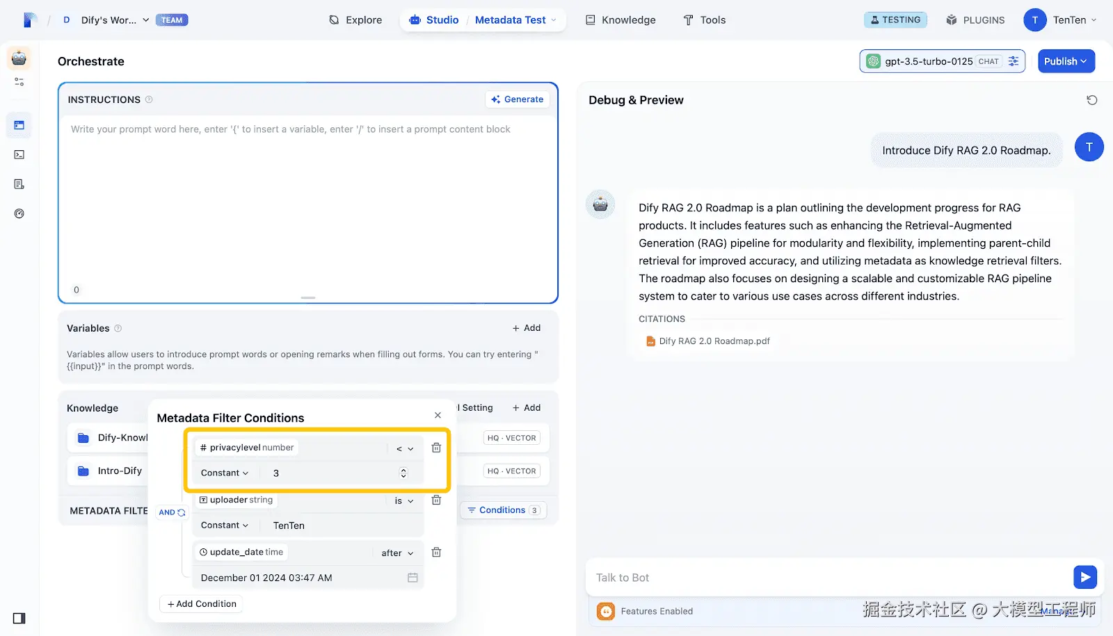The image size is (1113, 636).
Task: Click the December 01 2024 03:47 AM date field
Action: click(x=308, y=578)
